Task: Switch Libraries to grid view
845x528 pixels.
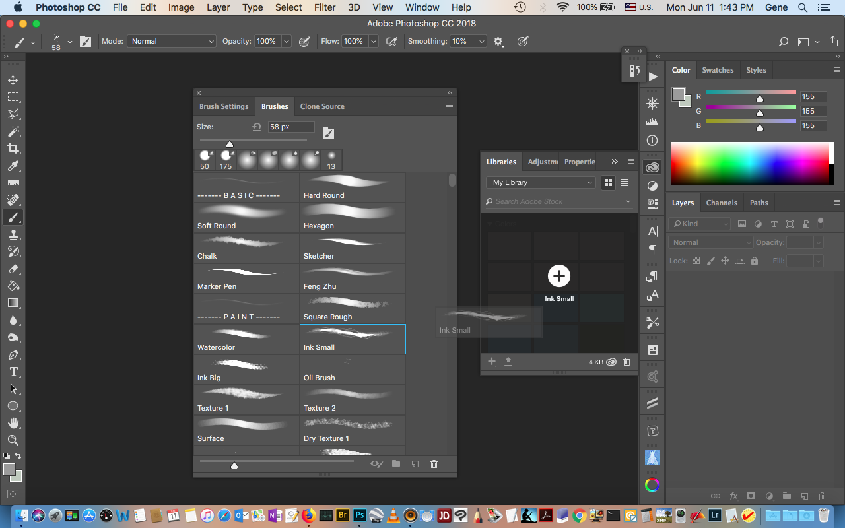Action: coord(608,182)
